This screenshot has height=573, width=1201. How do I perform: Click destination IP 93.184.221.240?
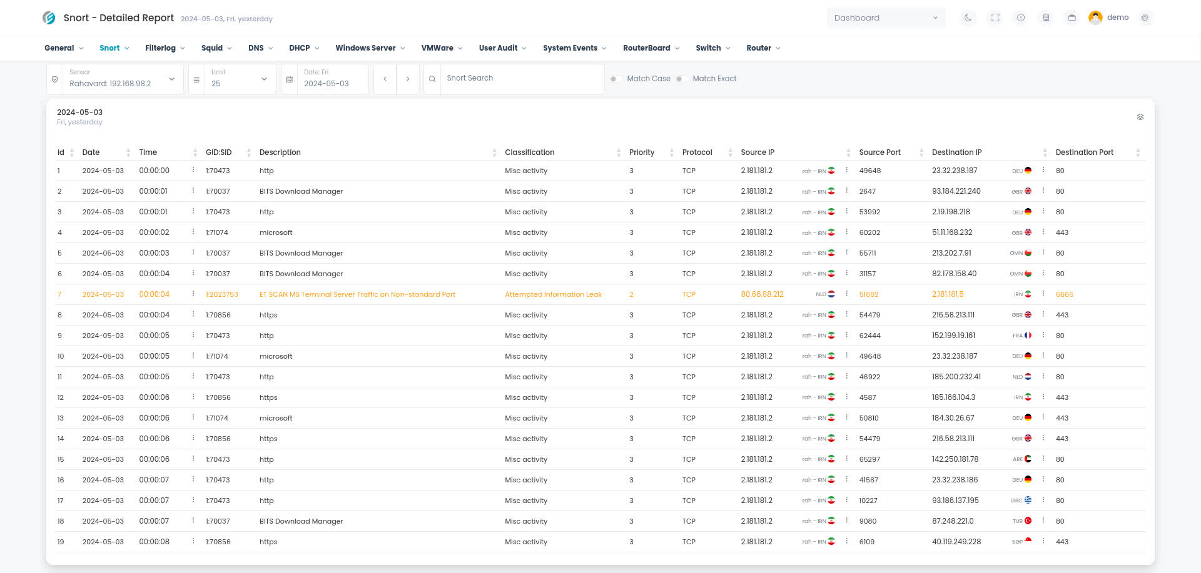tap(956, 191)
